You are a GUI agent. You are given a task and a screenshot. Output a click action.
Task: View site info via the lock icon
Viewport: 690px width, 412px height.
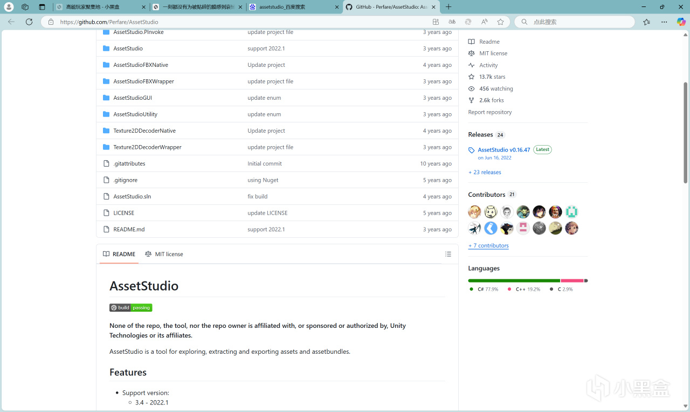tap(51, 22)
